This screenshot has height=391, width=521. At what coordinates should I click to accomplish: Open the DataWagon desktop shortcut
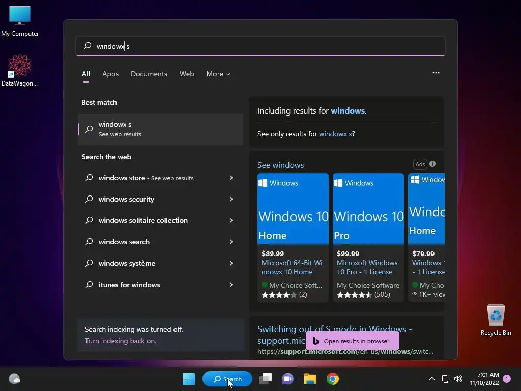coord(20,70)
